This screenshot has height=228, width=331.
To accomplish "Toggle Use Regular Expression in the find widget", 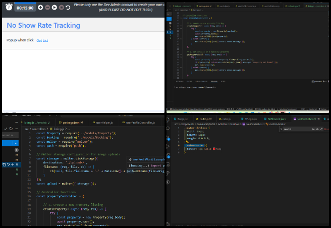I will [321, 129].
